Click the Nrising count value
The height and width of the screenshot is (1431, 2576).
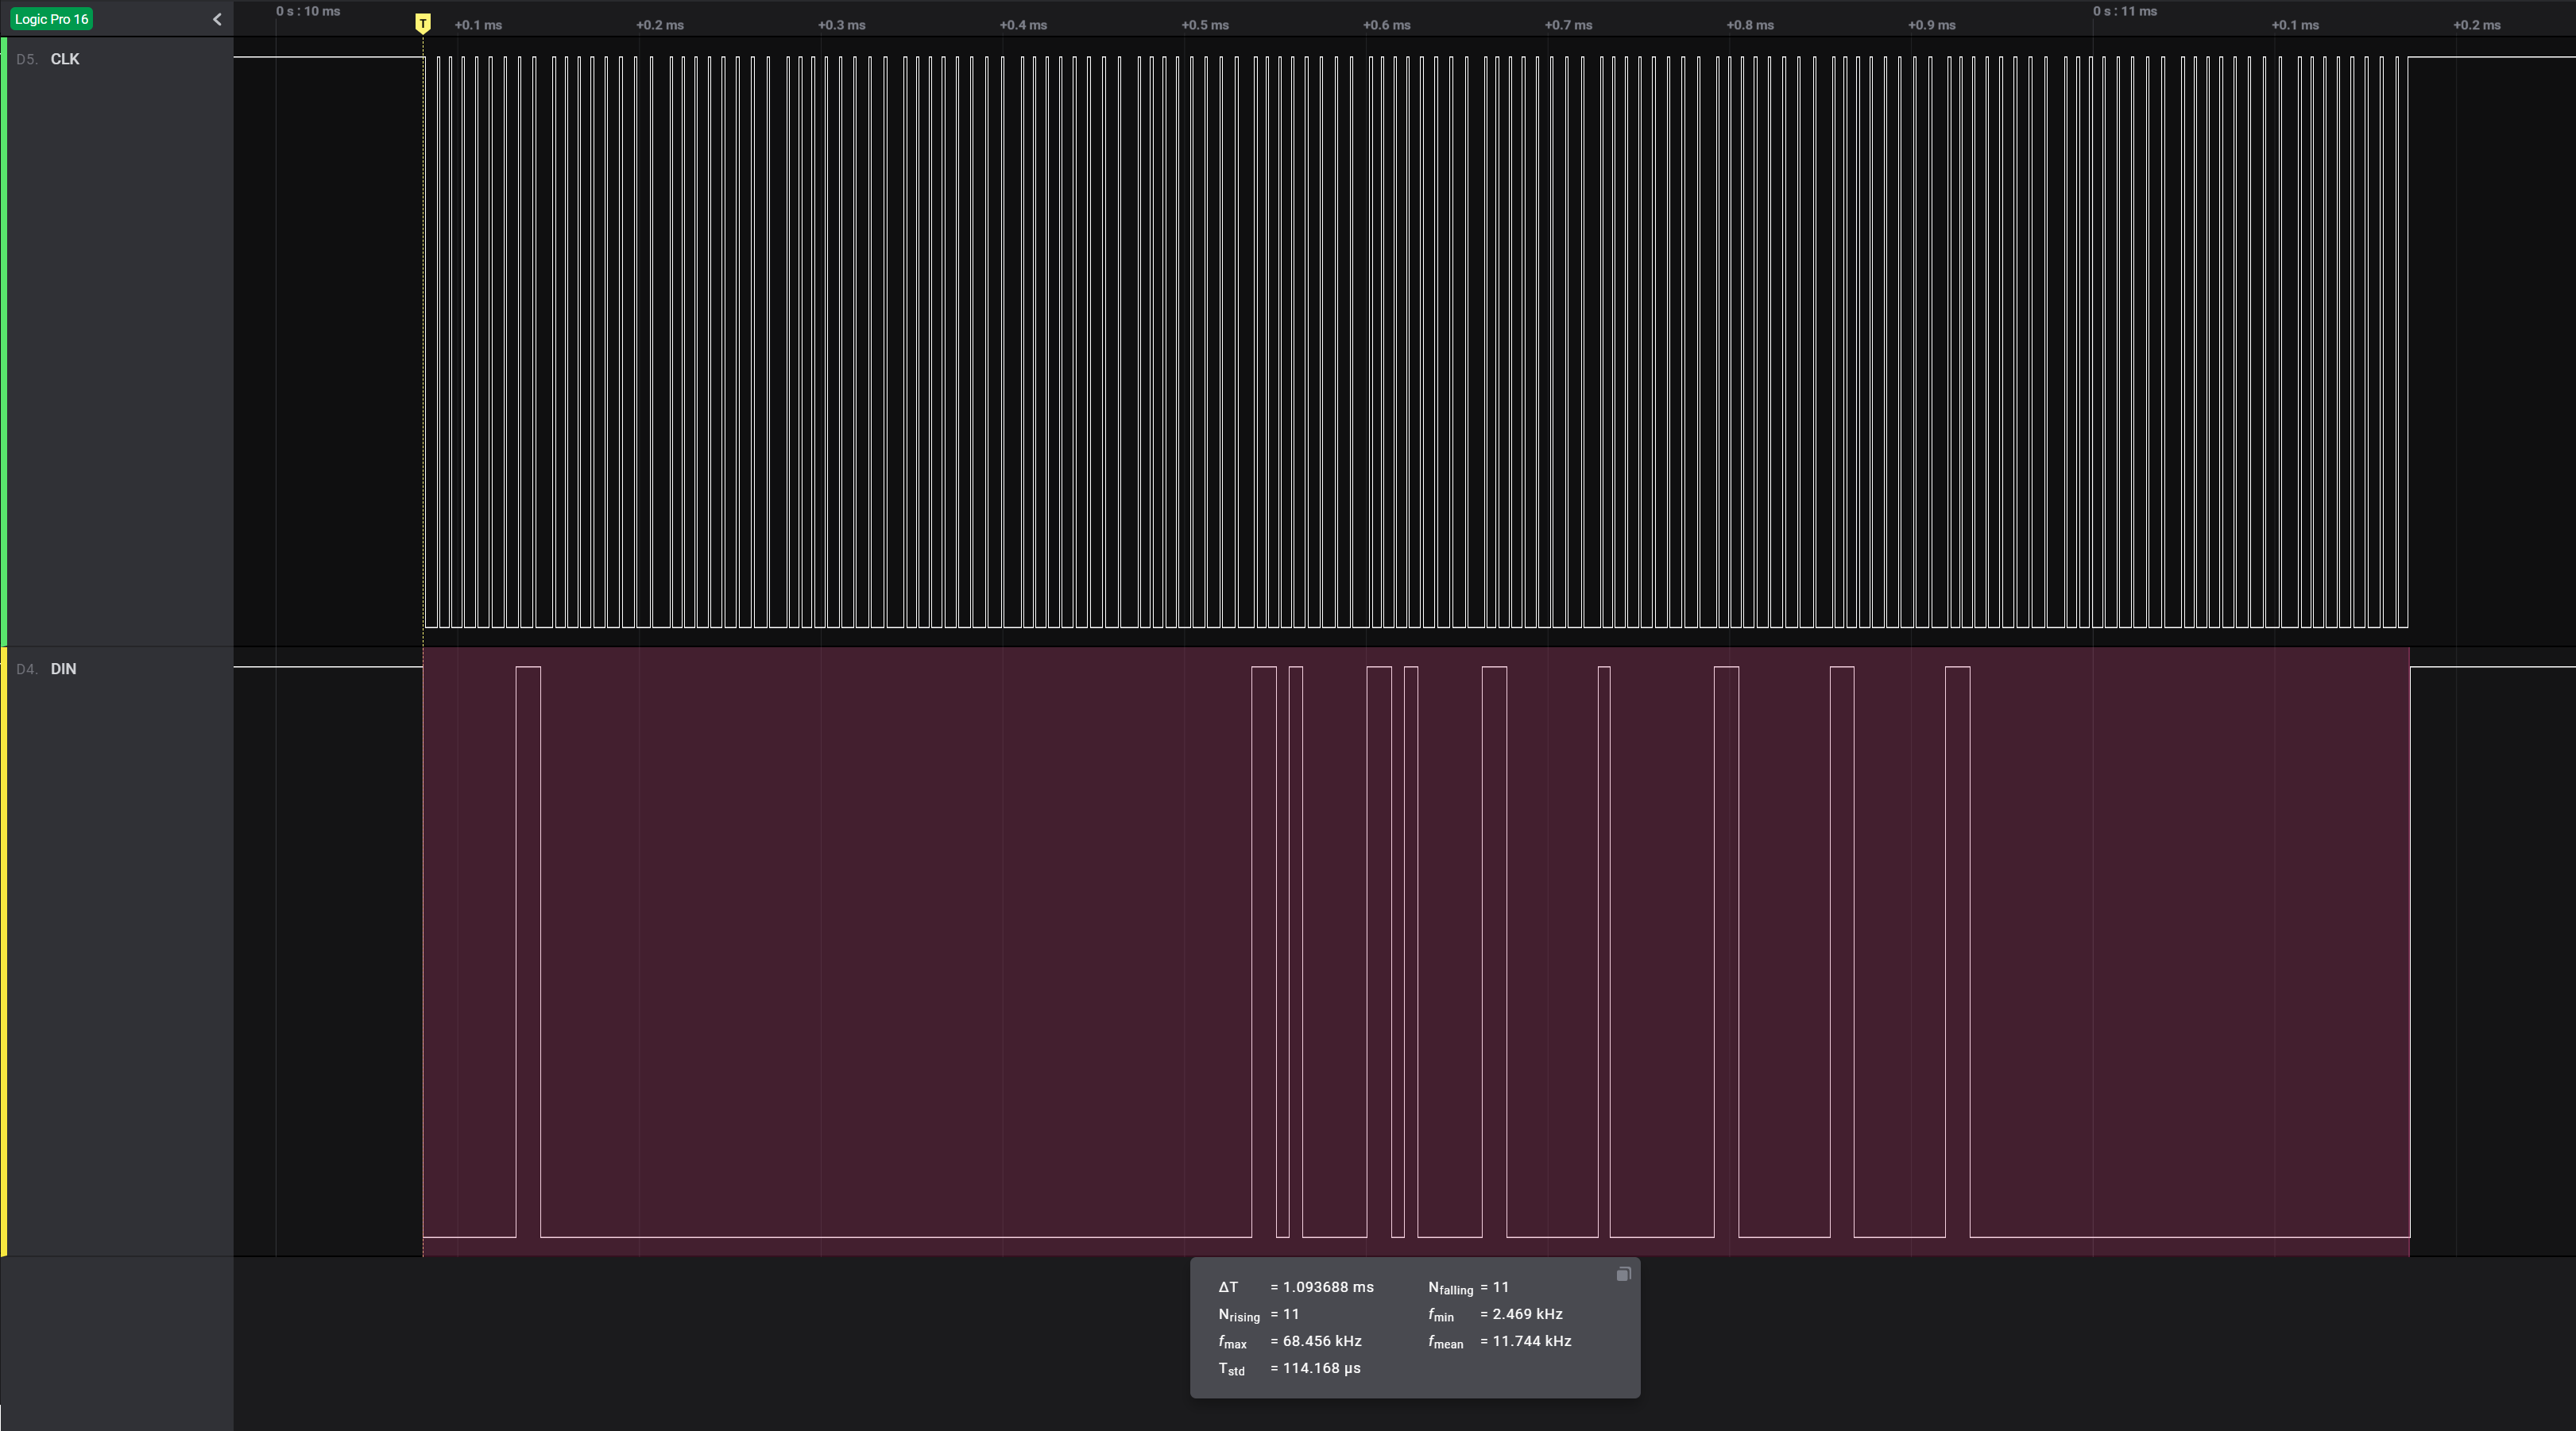click(x=1290, y=1314)
